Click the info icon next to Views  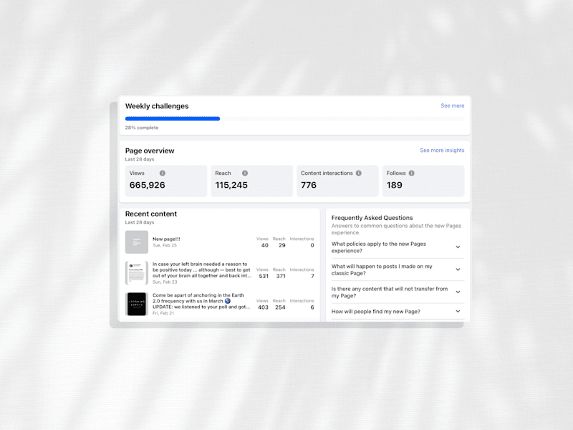[163, 173]
